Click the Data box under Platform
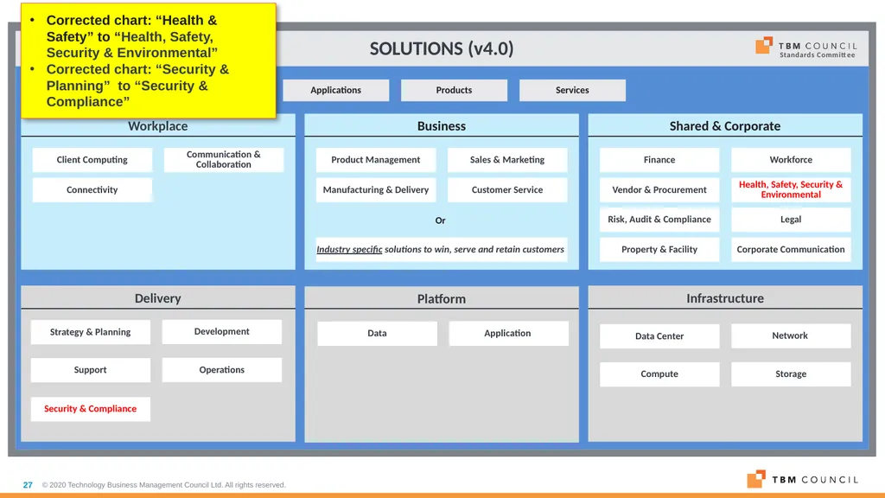 tap(377, 333)
